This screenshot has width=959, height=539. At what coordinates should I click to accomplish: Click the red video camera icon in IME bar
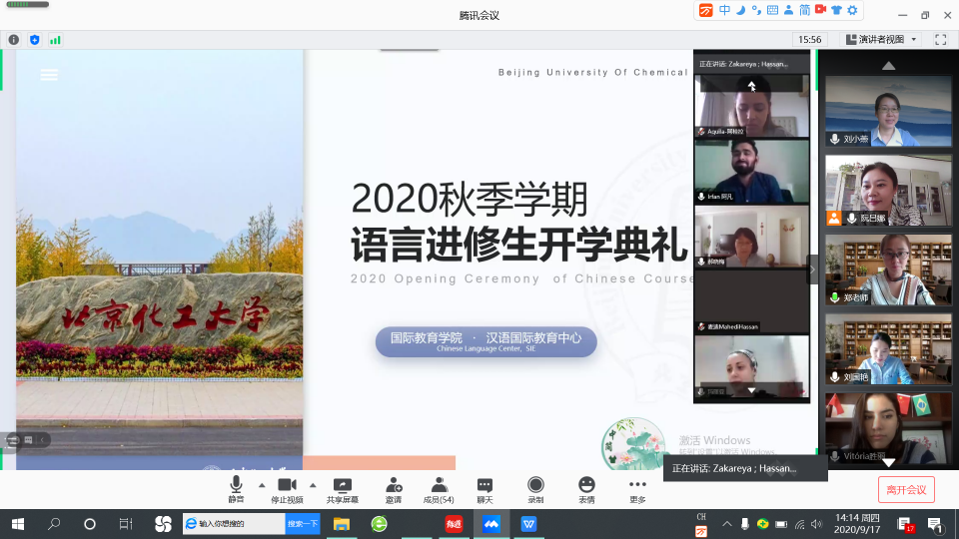coord(821,10)
